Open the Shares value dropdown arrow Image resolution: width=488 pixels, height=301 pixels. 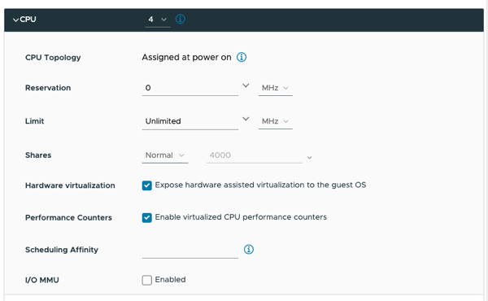tap(309, 158)
